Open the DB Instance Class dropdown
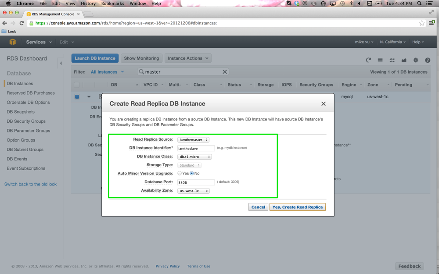This screenshot has height=274, width=439. pyautogui.click(x=194, y=157)
